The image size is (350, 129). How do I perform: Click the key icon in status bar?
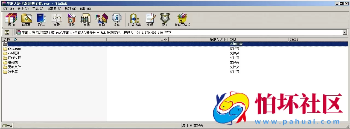click(x=10, y=125)
